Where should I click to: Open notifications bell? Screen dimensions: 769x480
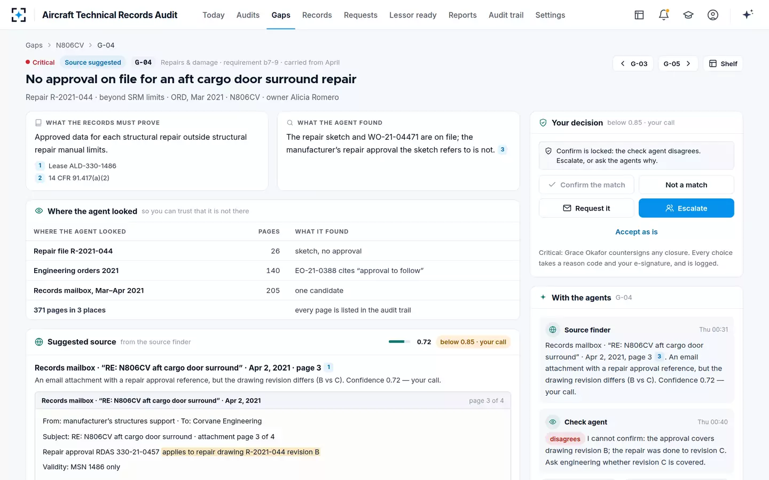click(x=664, y=15)
